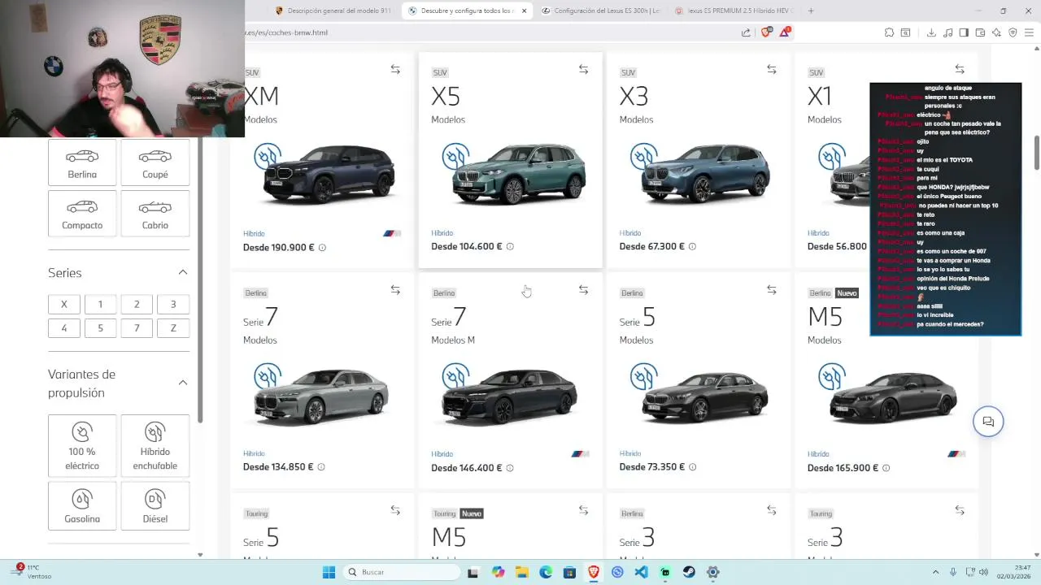The image size is (1041, 585).
Task: Click price info icon next to 134.850 €
Action: tap(321, 467)
